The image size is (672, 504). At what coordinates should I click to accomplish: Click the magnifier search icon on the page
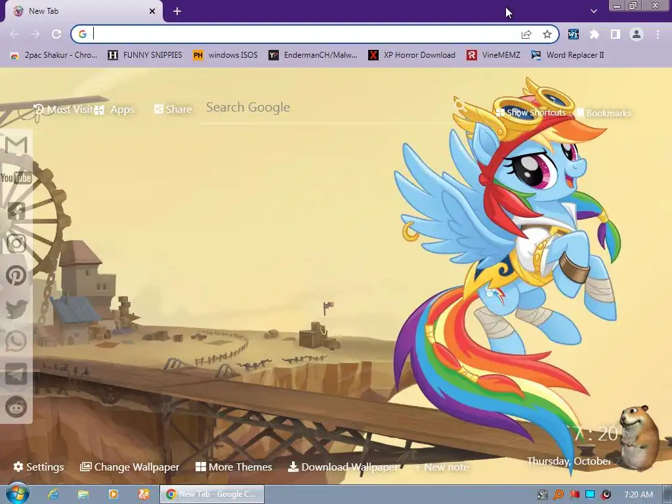[460, 105]
